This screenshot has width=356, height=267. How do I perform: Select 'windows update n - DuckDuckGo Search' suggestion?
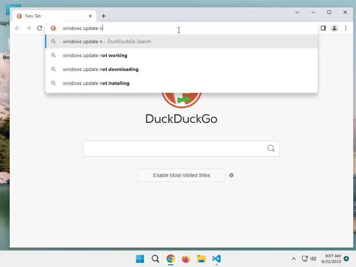181,41
